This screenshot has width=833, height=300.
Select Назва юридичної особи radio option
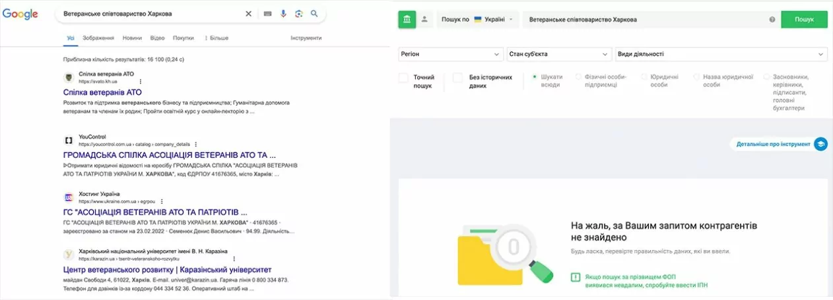point(697,77)
